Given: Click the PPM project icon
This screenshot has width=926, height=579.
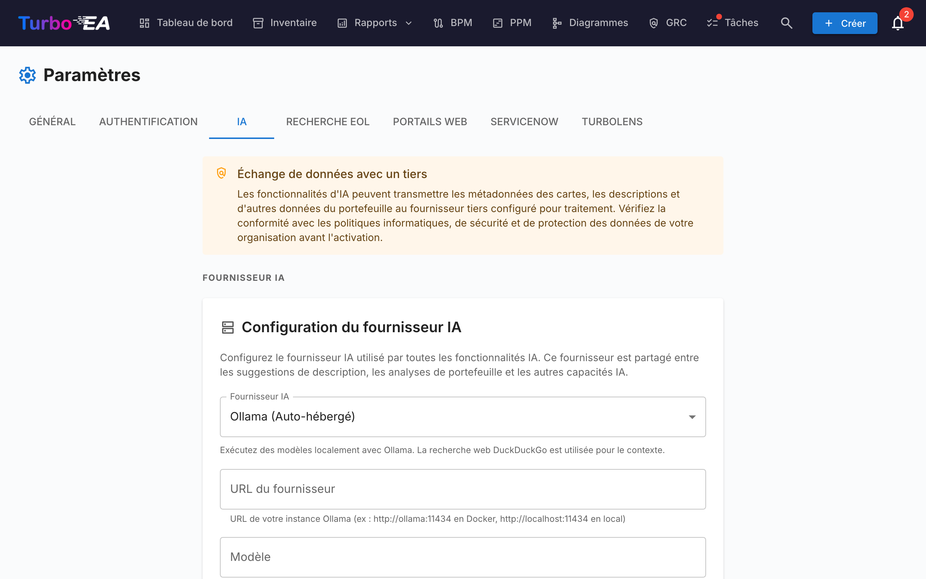Looking at the screenshot, I should [497, 23].
